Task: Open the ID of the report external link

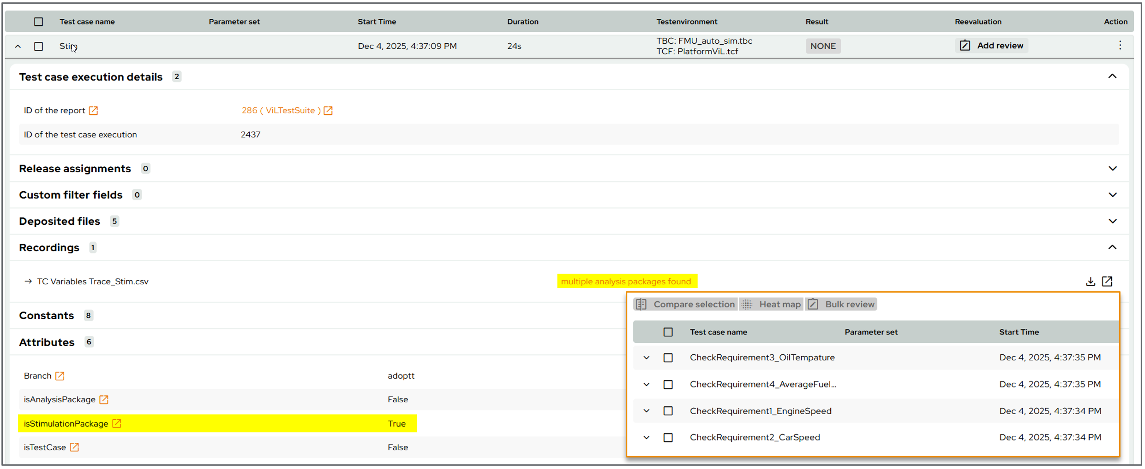Action: pyautogui.click(x=94, y=110)
